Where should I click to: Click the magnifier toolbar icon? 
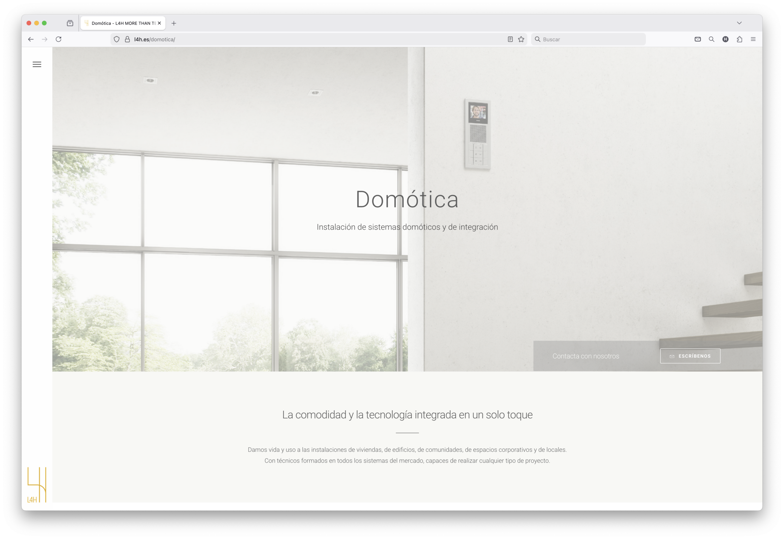click(x=711, y=39)
